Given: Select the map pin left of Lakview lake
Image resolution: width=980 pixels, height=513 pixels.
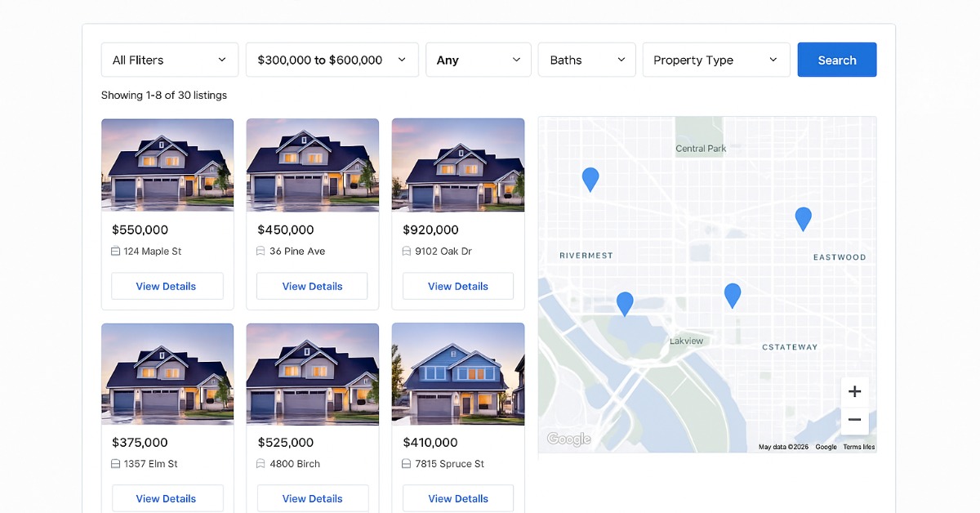Looking at the screenshot, I should tap(625, 304).
